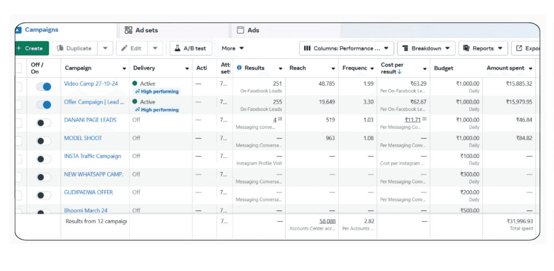Click the Results info icon

tap(239, 68)
